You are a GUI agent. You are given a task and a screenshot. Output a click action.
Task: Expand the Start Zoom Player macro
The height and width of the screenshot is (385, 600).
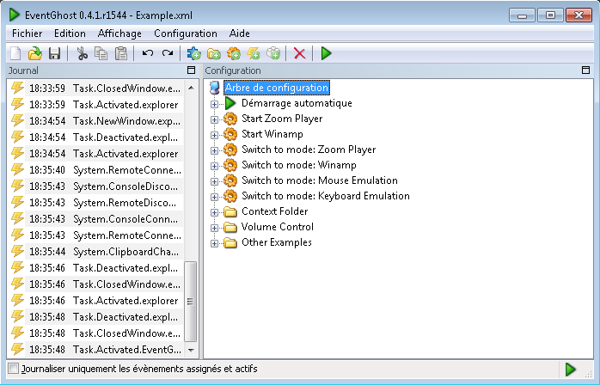[214, 119]
